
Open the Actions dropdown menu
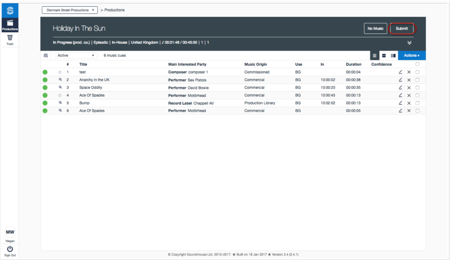tap(412, 56)
